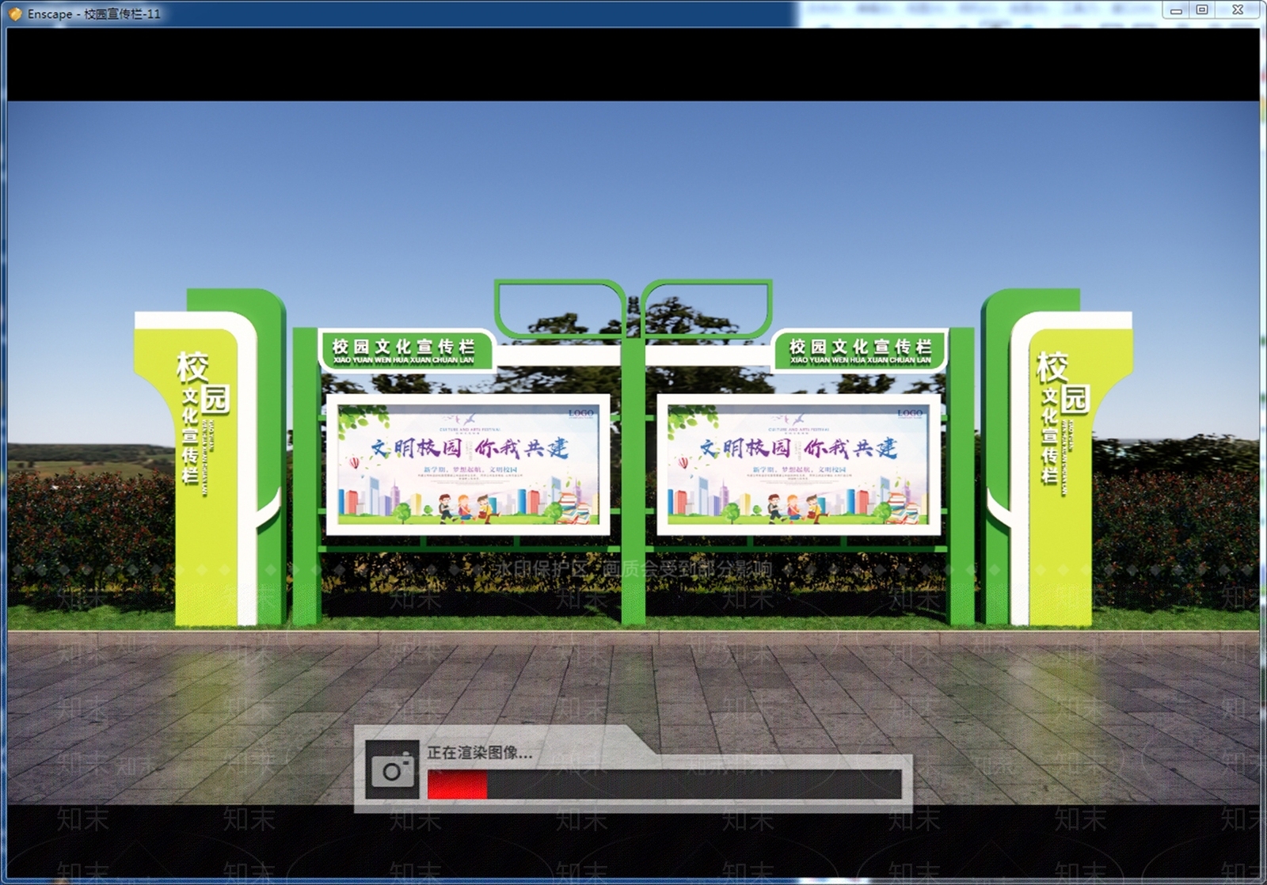Select the left poster board in viewport
The height and width of the screenshot is (885, 1267).
pos(468,465)
